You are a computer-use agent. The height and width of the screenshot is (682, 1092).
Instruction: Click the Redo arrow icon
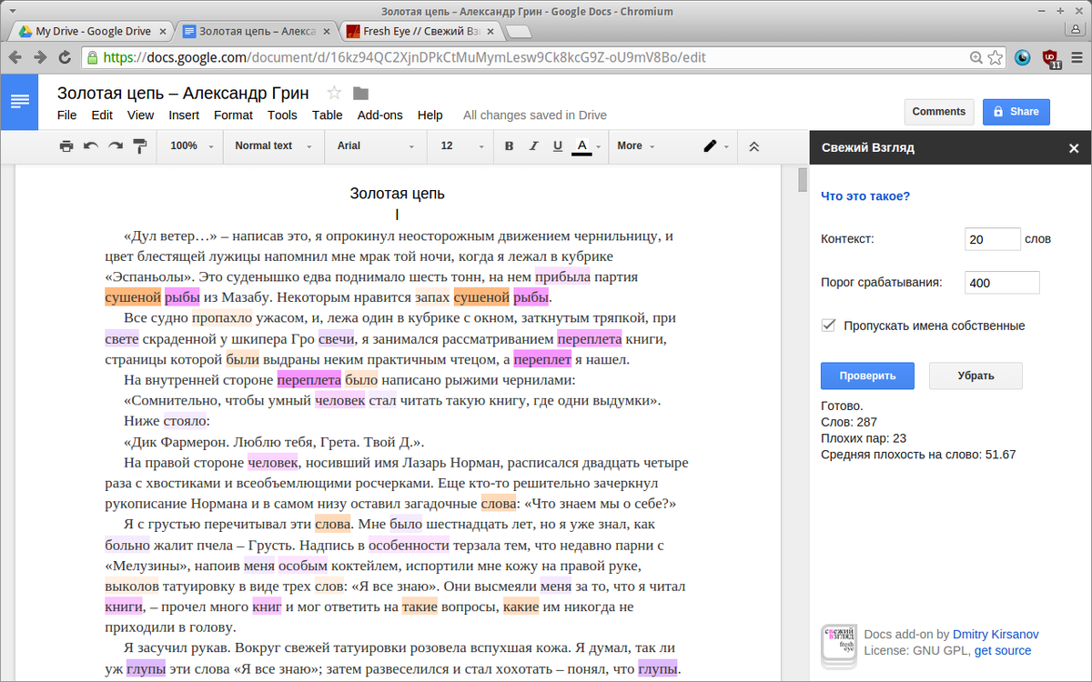click(x=116, y=146)
